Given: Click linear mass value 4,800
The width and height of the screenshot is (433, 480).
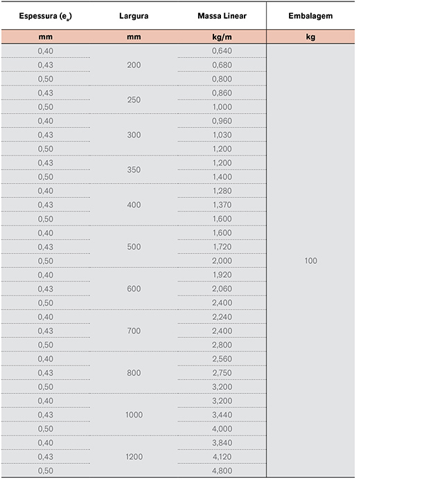Looking at the screenshot, I should (x=222, y=471).
